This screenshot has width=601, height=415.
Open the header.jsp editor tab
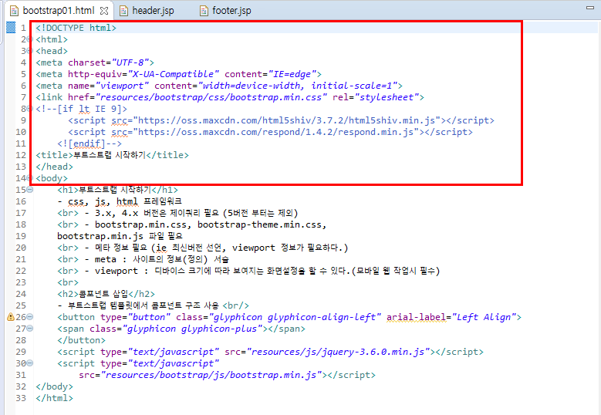[147, 11]
